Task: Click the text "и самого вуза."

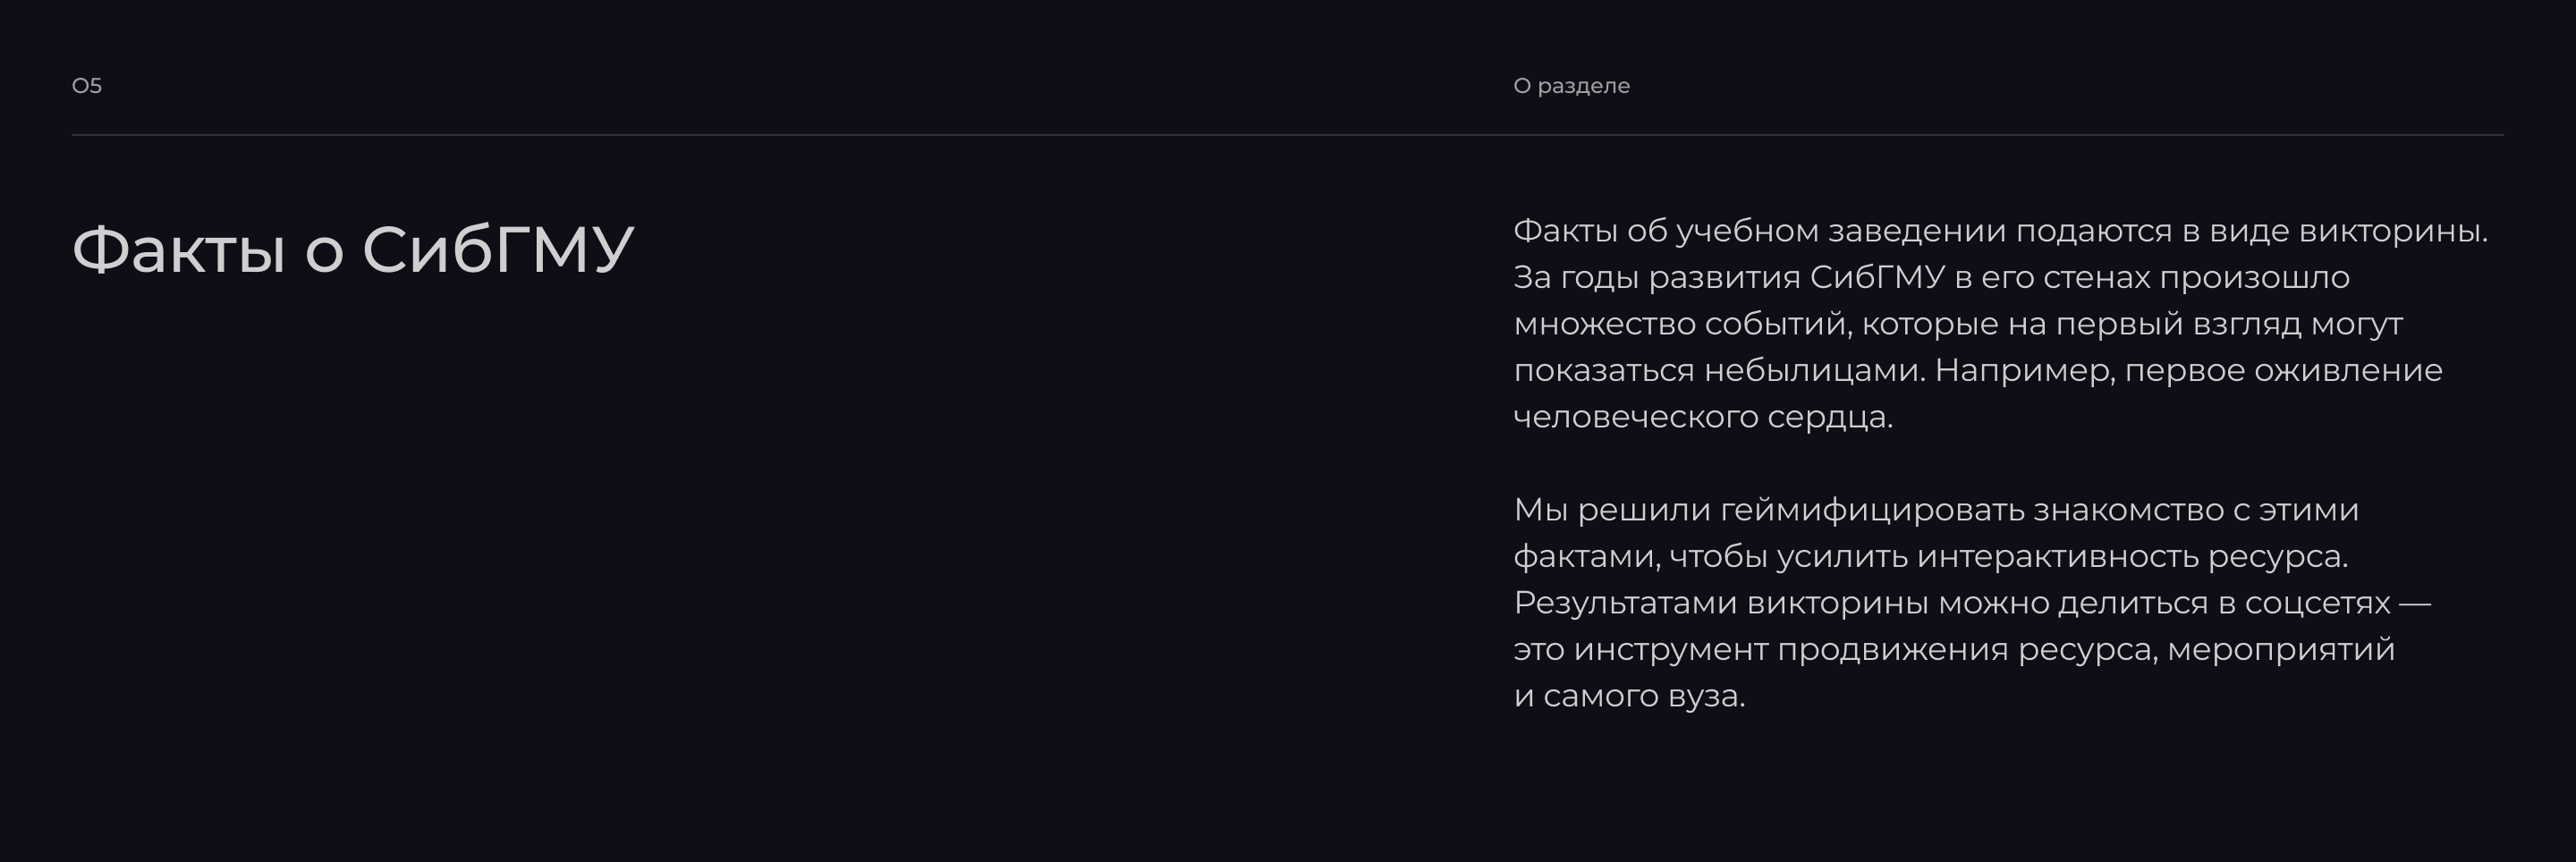Action: [x=1629, y=696]
